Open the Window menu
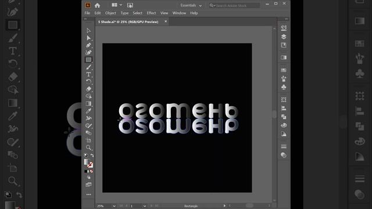Image resolution: width=372 pixels, height=209 pixels. click(x=179, y=13)
